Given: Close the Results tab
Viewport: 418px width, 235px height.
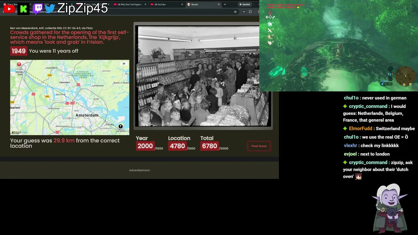Looking at the screenshot, I should (x=219, y=4).
